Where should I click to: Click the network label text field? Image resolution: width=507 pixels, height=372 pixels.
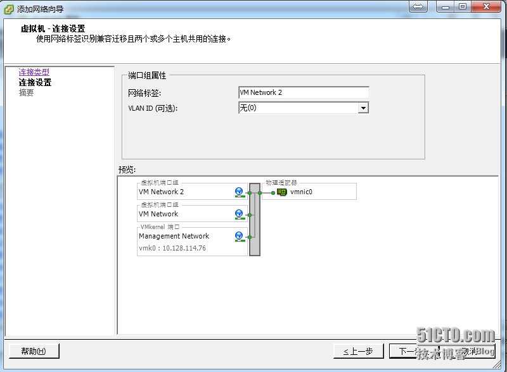tap(304, 92)
